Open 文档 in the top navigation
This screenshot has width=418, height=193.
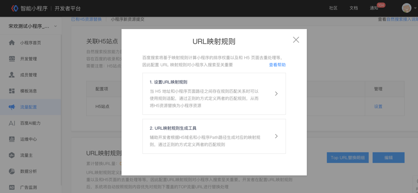(x=354, y=8)
